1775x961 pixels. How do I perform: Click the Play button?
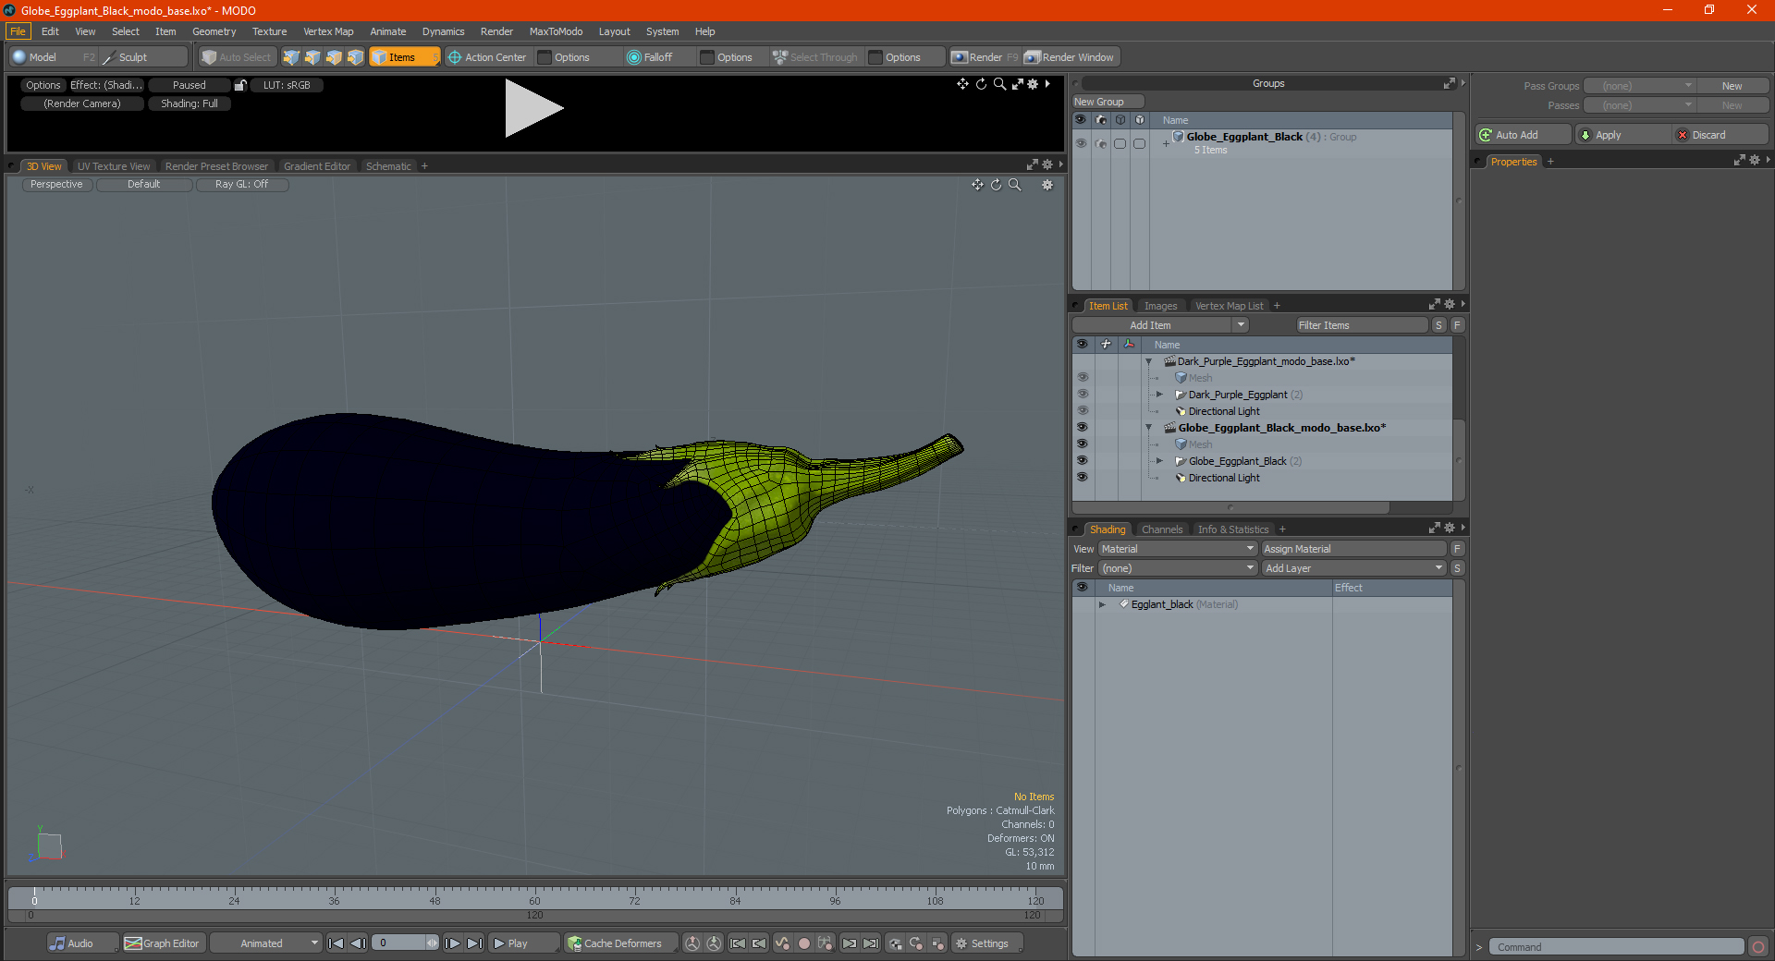[x=523, y=943]
